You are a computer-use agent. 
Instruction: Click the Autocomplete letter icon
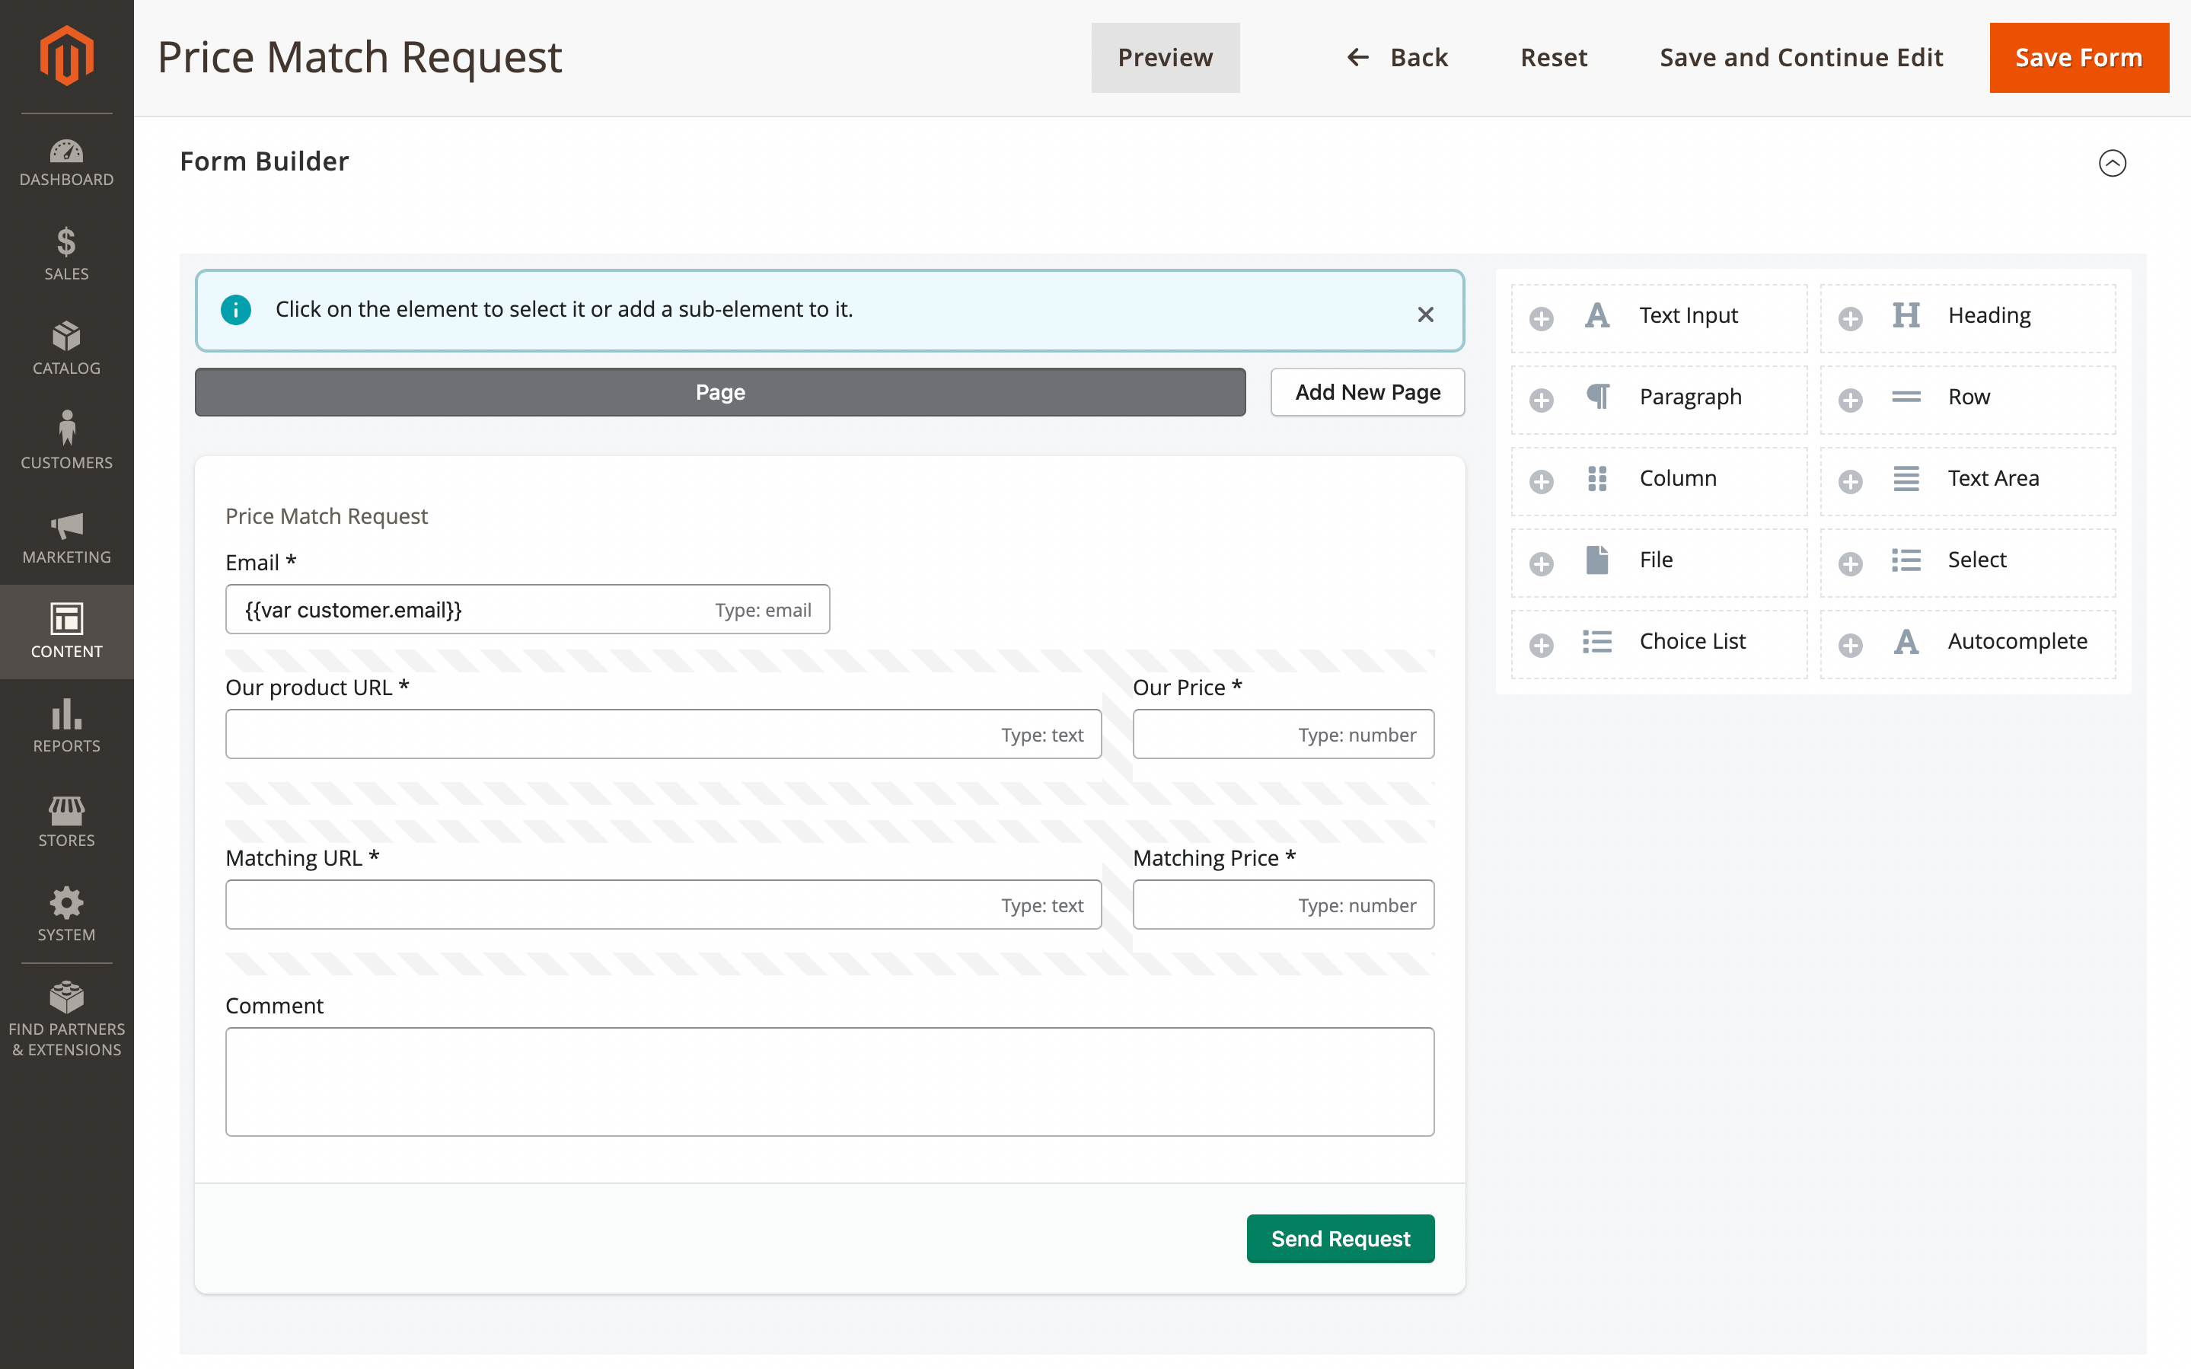click(x=1906, y=641)
